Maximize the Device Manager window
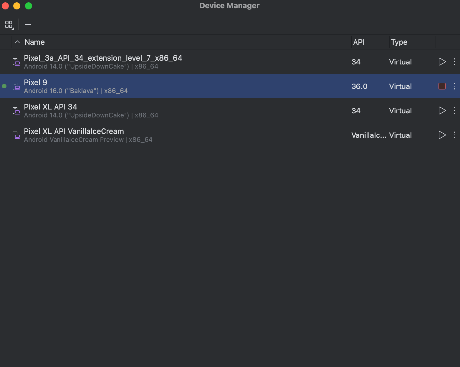Viewport: 460px width, 367px height. [29, 6]
